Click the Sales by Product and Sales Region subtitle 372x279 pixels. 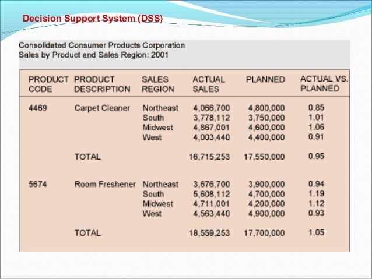[x=93, y=55]
